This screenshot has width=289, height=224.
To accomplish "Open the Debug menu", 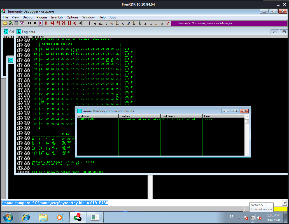I will coord(27,17).
